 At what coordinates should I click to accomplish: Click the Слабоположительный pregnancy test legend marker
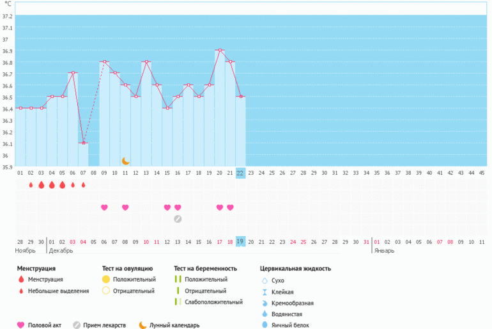coord(178,302)
